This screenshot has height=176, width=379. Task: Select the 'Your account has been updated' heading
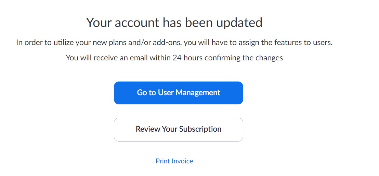tap(174, 23)
